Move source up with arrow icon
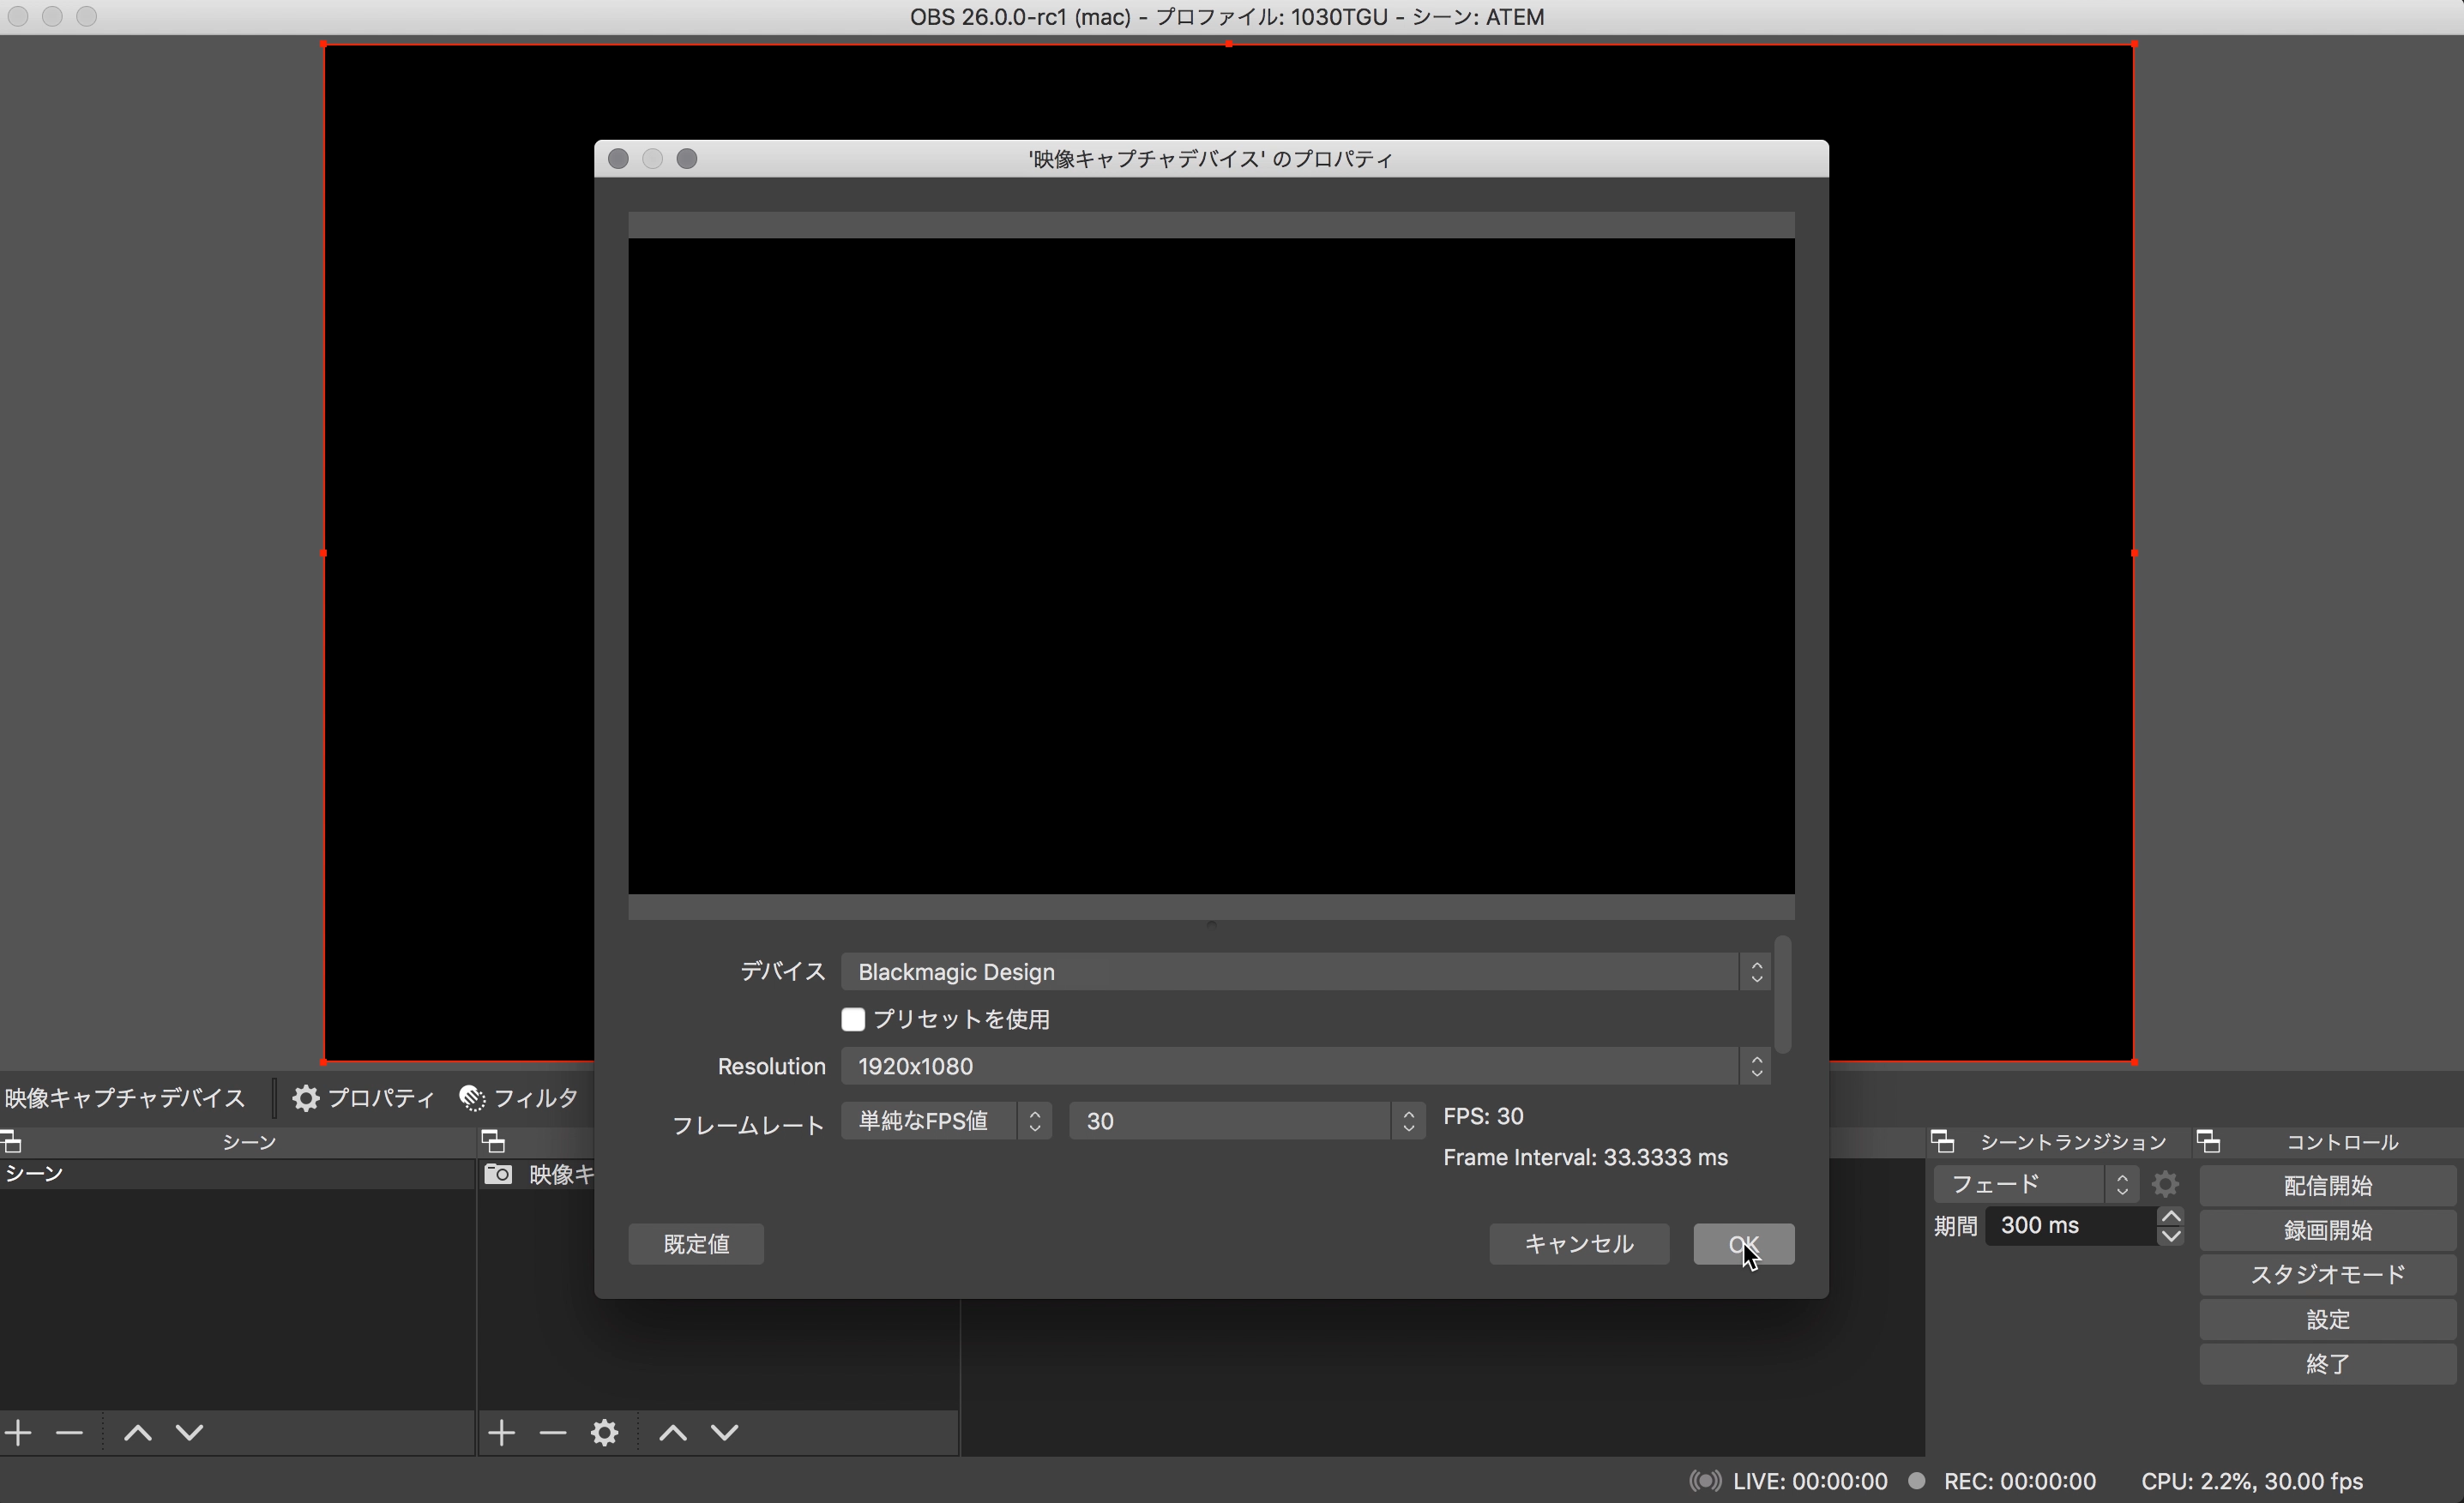The height and width of the screenshot is (1503, 2464). (673, 1432)
